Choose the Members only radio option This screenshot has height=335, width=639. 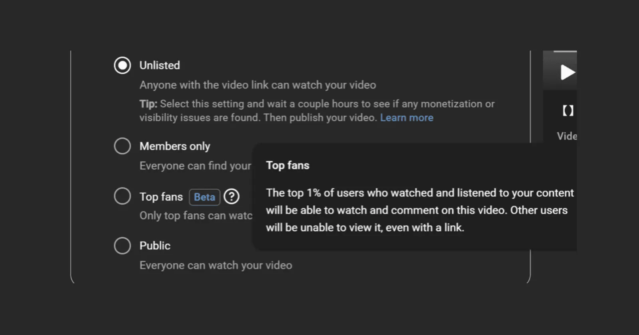pos(122,146)
